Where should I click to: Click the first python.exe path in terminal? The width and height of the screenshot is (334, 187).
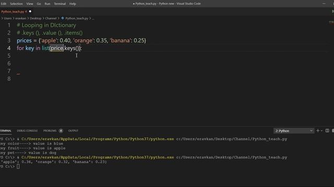98,139
